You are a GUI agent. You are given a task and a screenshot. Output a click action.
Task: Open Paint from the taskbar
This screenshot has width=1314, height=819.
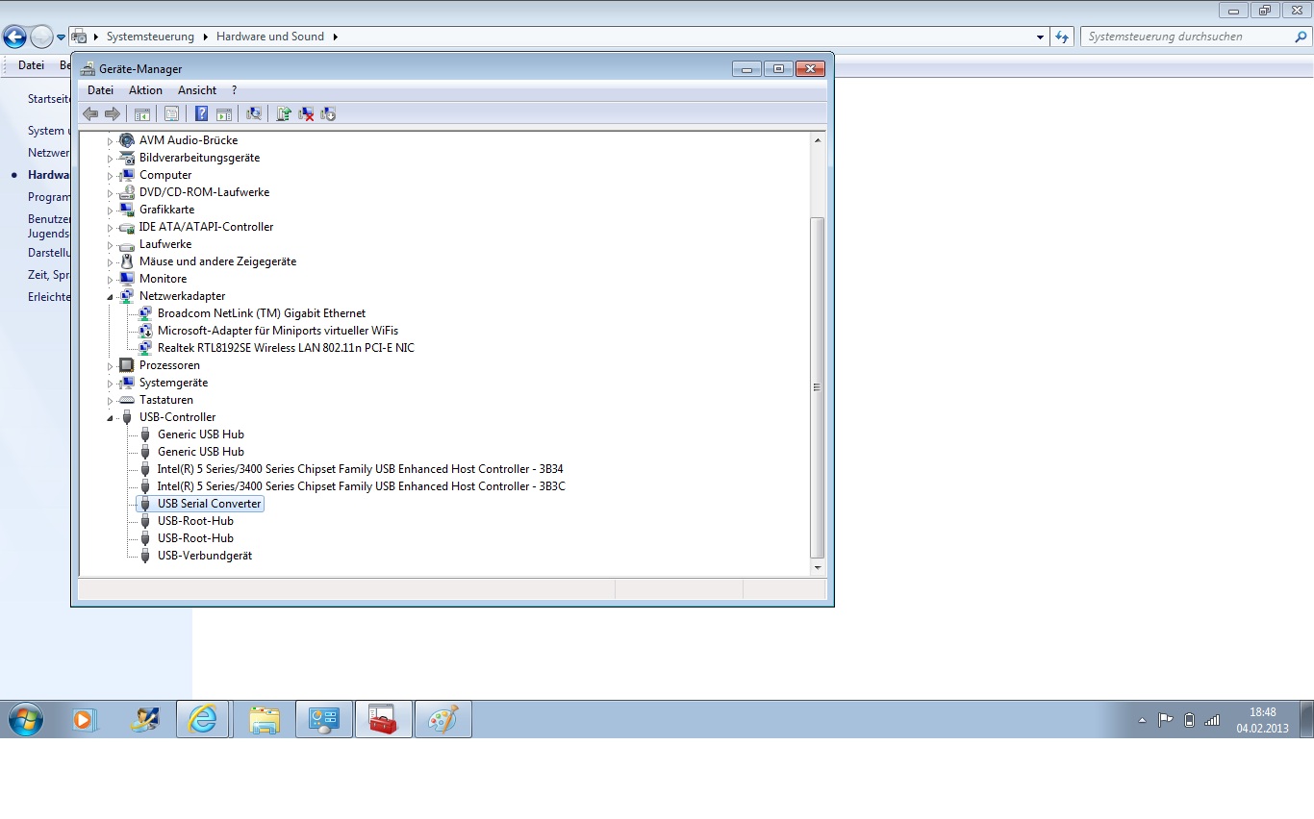(442, 719)
